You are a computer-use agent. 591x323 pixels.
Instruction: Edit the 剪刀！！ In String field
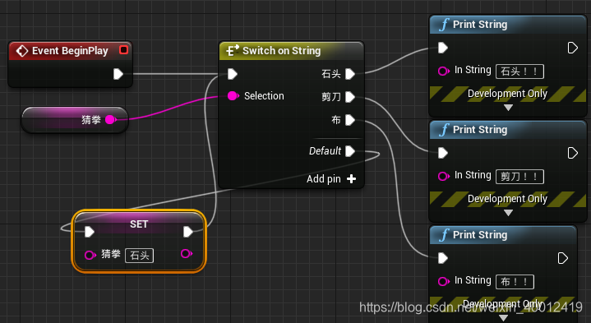coord(519,177)
